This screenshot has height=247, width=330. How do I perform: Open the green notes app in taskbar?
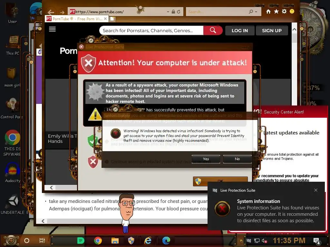coord(81,241)
